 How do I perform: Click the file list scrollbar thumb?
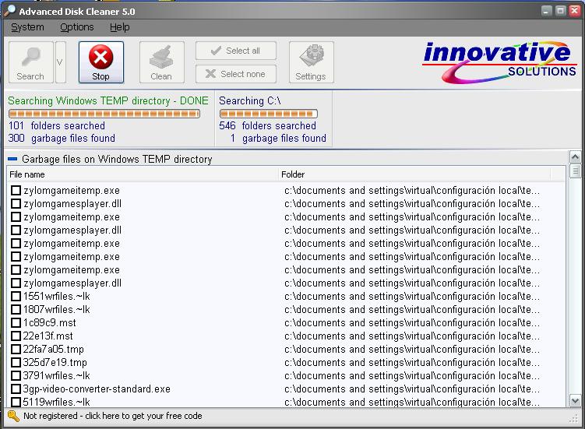tap(576, 171)
